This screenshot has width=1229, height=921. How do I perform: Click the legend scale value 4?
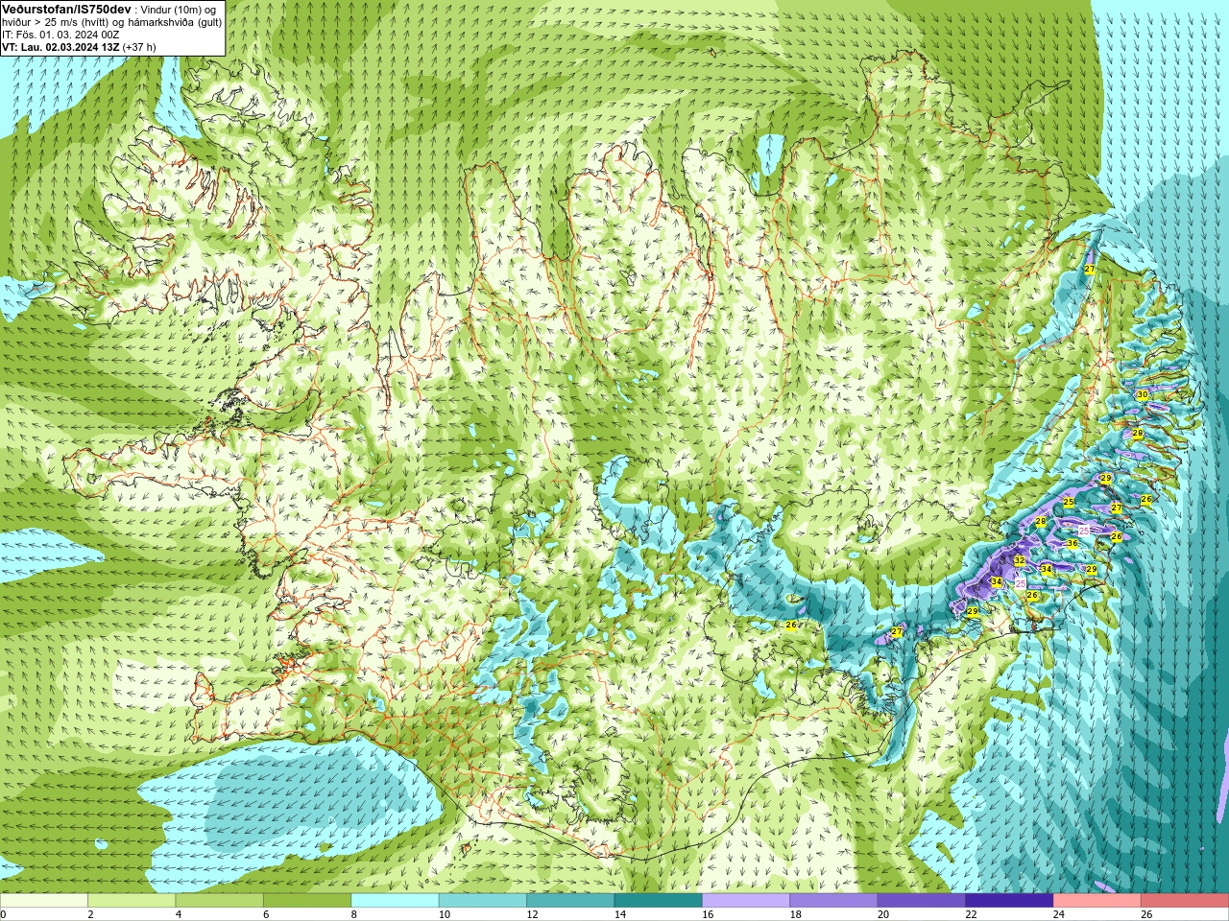(x=179, y=915)
